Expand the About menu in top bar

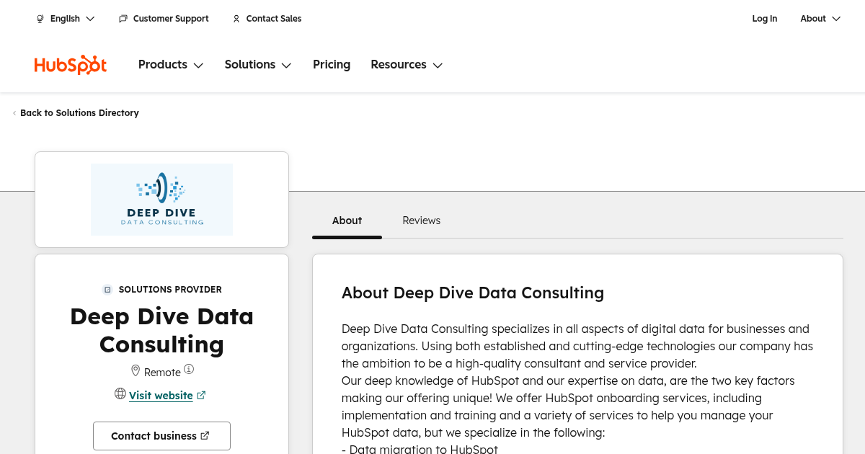pos(820,19)
